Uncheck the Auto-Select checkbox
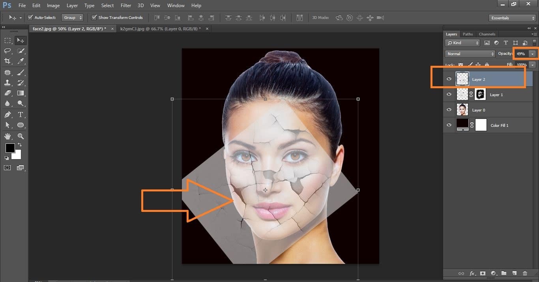The image size is (539, 282). click(x=30, y=18)
